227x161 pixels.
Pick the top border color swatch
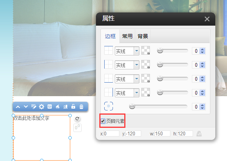pos(145,51)
